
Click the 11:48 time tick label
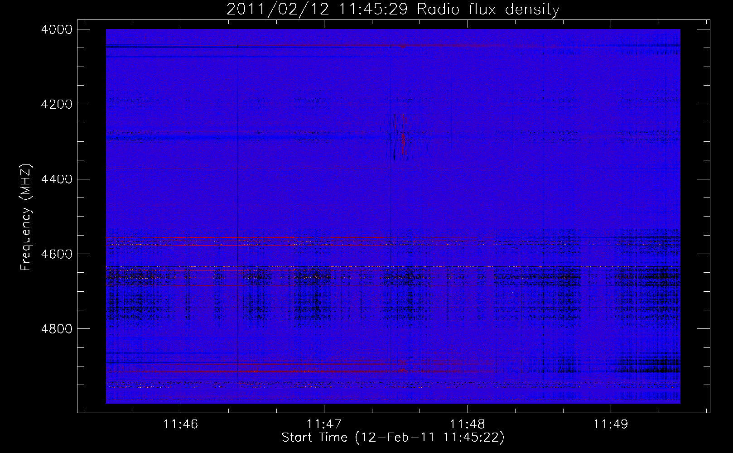click(467, 424)
